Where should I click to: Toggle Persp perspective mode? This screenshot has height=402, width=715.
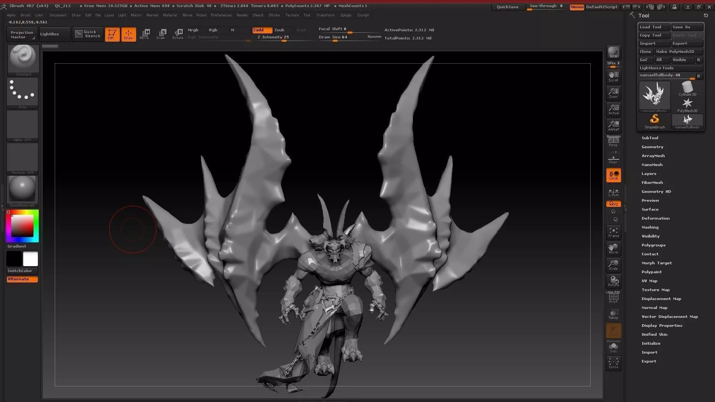tap(613, 141)
